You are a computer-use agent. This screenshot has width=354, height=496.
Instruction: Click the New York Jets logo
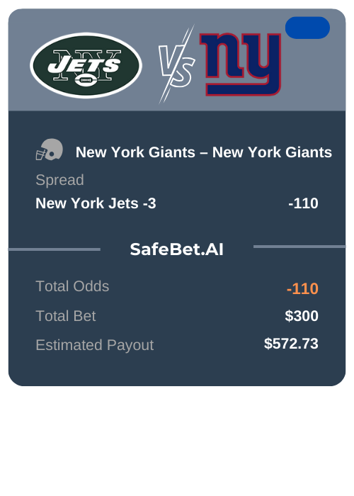86,65
